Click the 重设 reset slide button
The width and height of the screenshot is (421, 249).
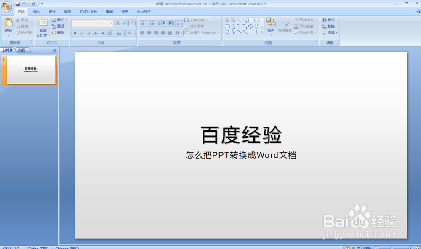[58, 26]
